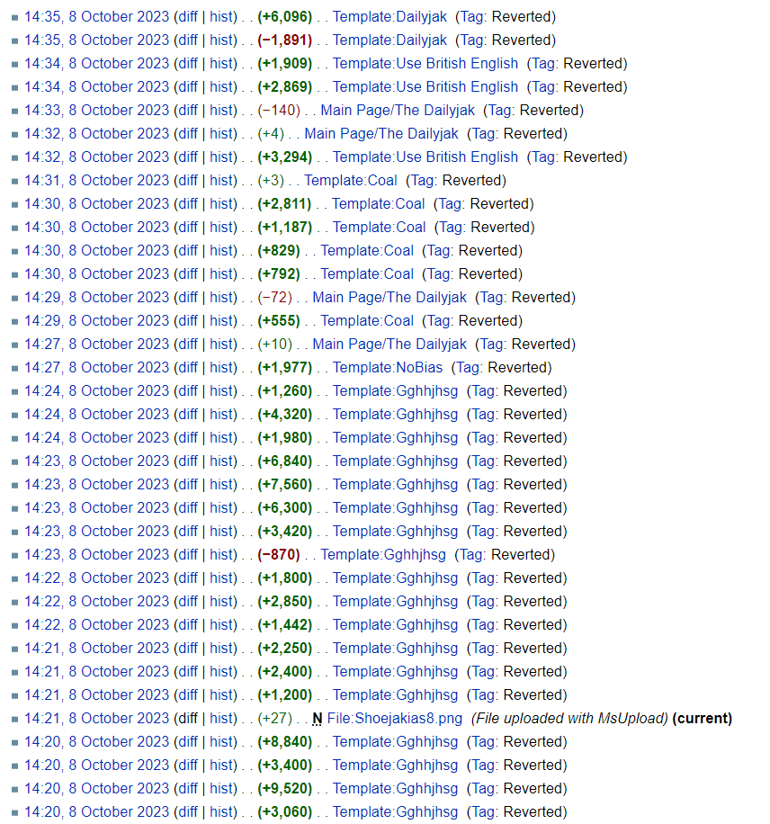View hist for the File:Shoejakias8.png upload

pyautogui.click(x=223, y=719)
